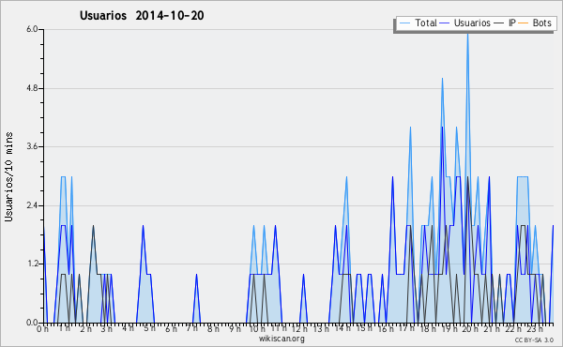
Task: Click the y-axis label '2.4'
Action: pyautogui.click(x=32, y=205)
